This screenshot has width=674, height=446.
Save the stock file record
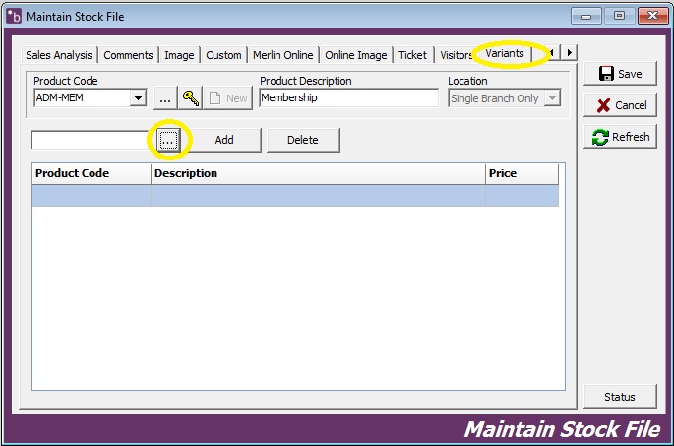coord(620,74)
